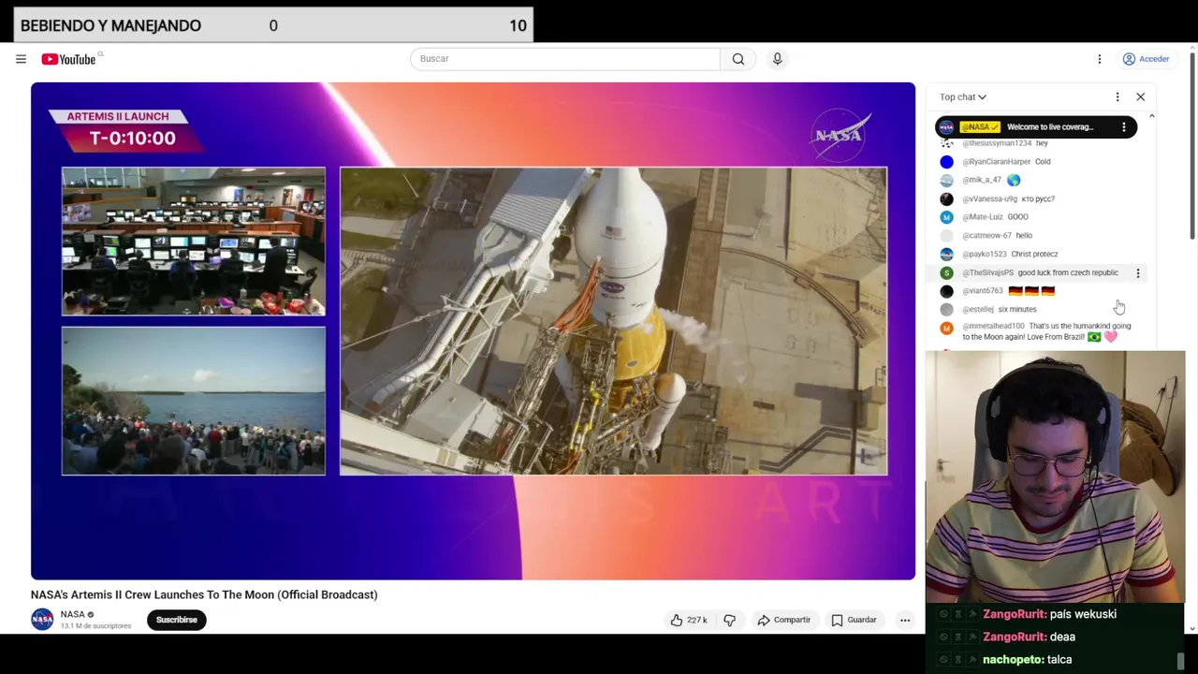Click @mmetalhead100 avatar in chat
This screenshot has width=1198, height=674.
946,329
